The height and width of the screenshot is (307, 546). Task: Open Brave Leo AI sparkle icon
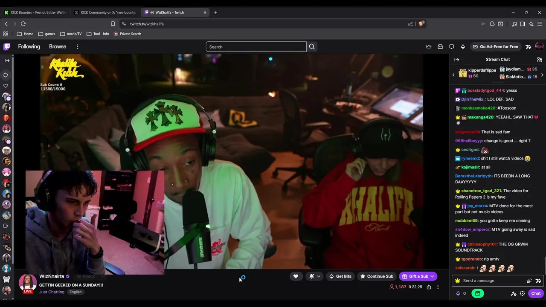[x=531, y=24]
